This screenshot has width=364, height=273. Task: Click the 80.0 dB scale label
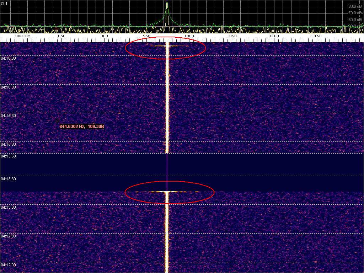point(355,20)
